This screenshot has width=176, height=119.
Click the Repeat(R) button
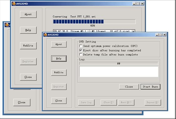tap(153, 102)
